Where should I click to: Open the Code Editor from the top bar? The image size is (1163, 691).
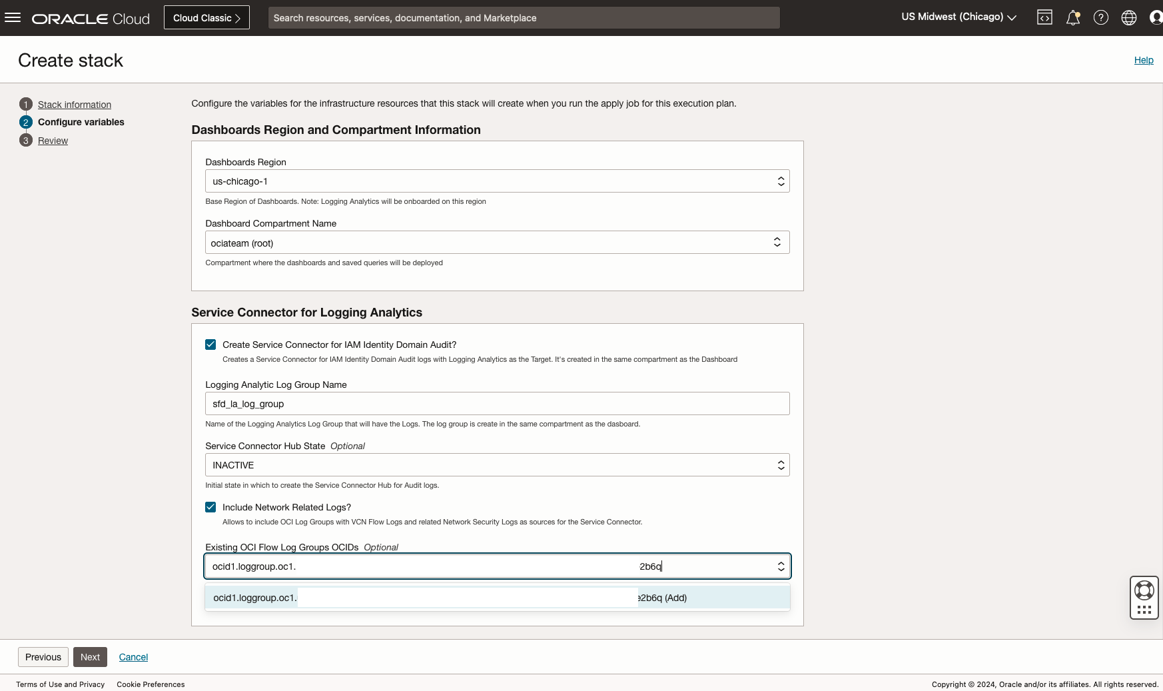point(1044,17)
